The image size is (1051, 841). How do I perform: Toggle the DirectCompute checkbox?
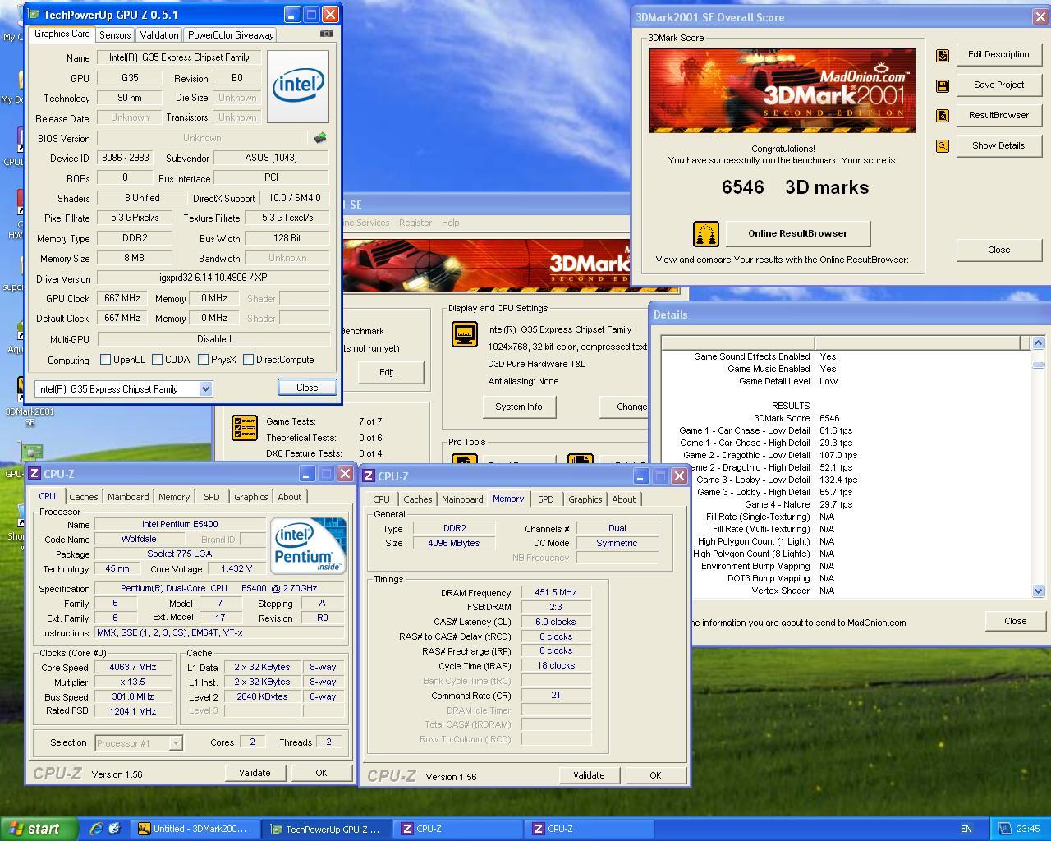(248, 360)
